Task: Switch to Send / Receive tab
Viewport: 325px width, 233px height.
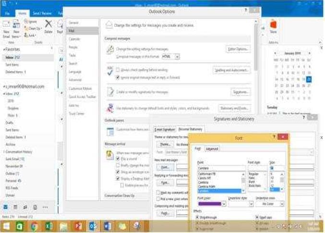Action: 42,13
